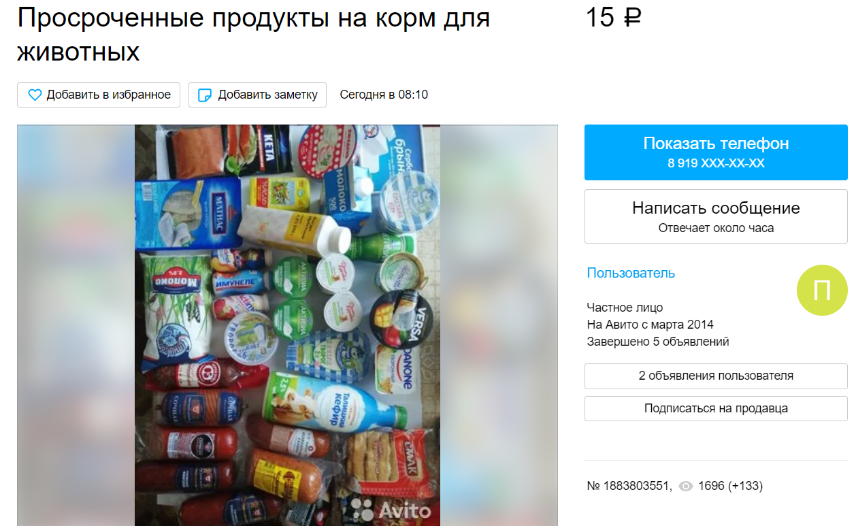
Task: Open Написать сообщение to message seller
Action: (x=716, y=216)
